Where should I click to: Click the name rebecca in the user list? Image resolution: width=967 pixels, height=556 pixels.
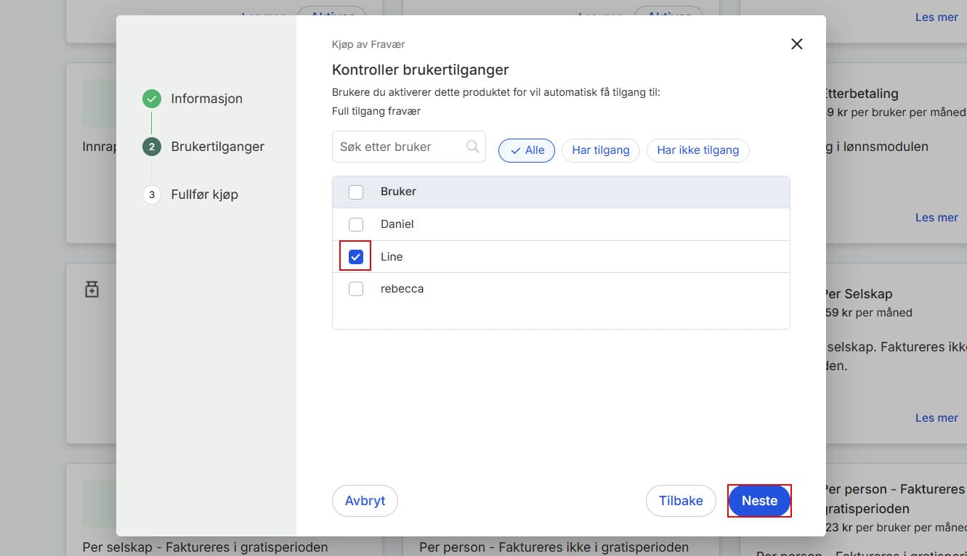pos(402,289)
